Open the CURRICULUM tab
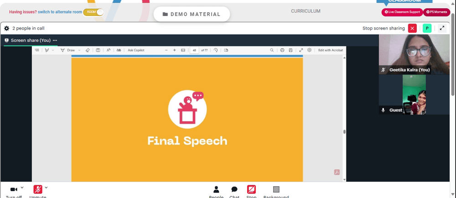 pyautogui.click(x=306, y=11)
